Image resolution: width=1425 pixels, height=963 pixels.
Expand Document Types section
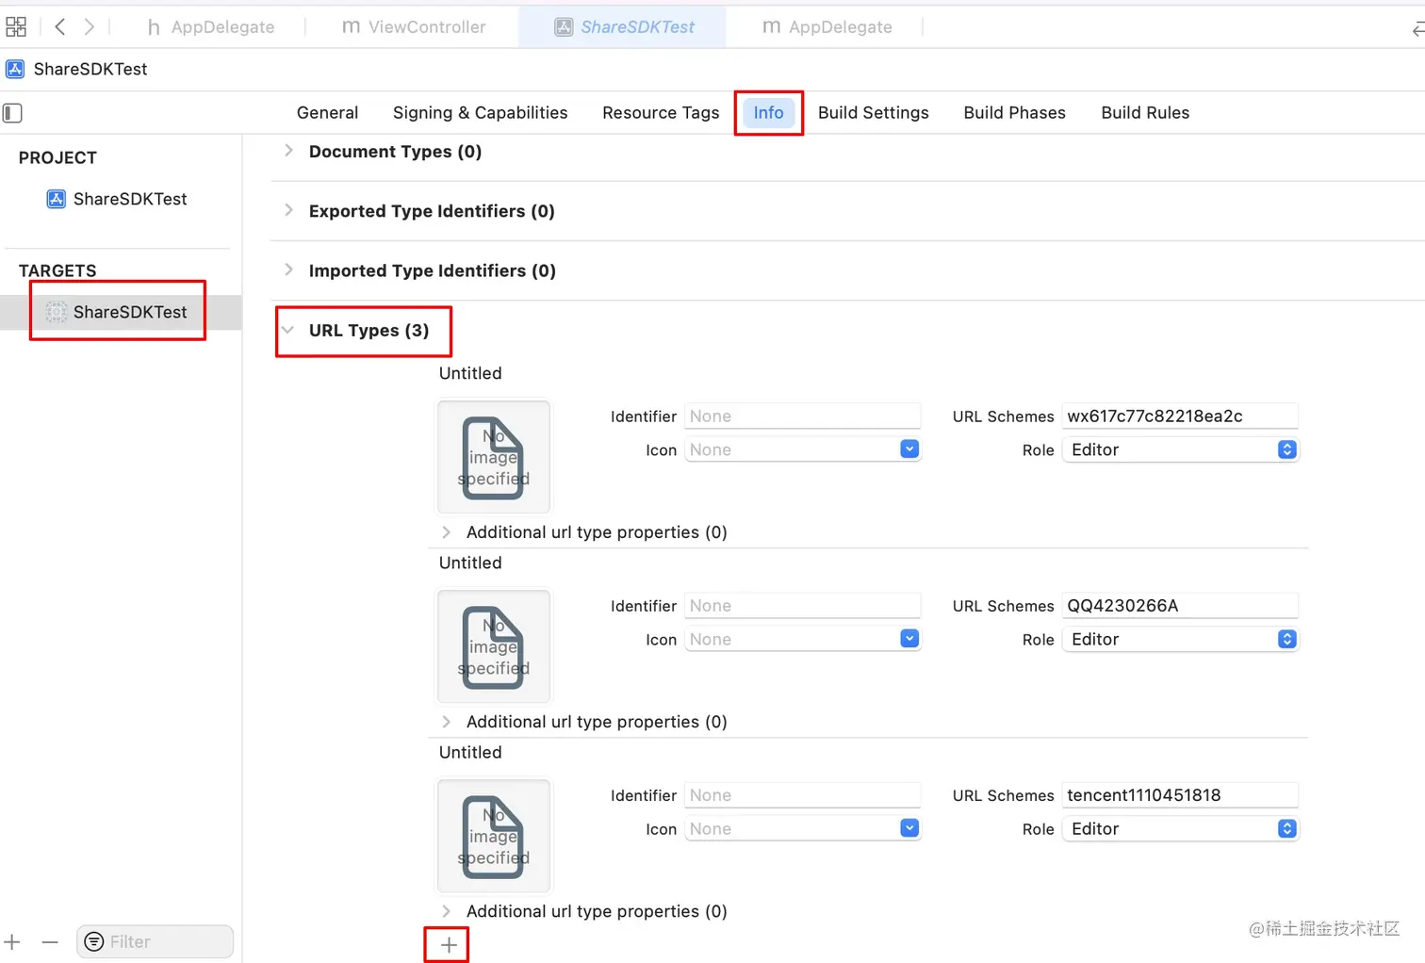tap(288, 151)
